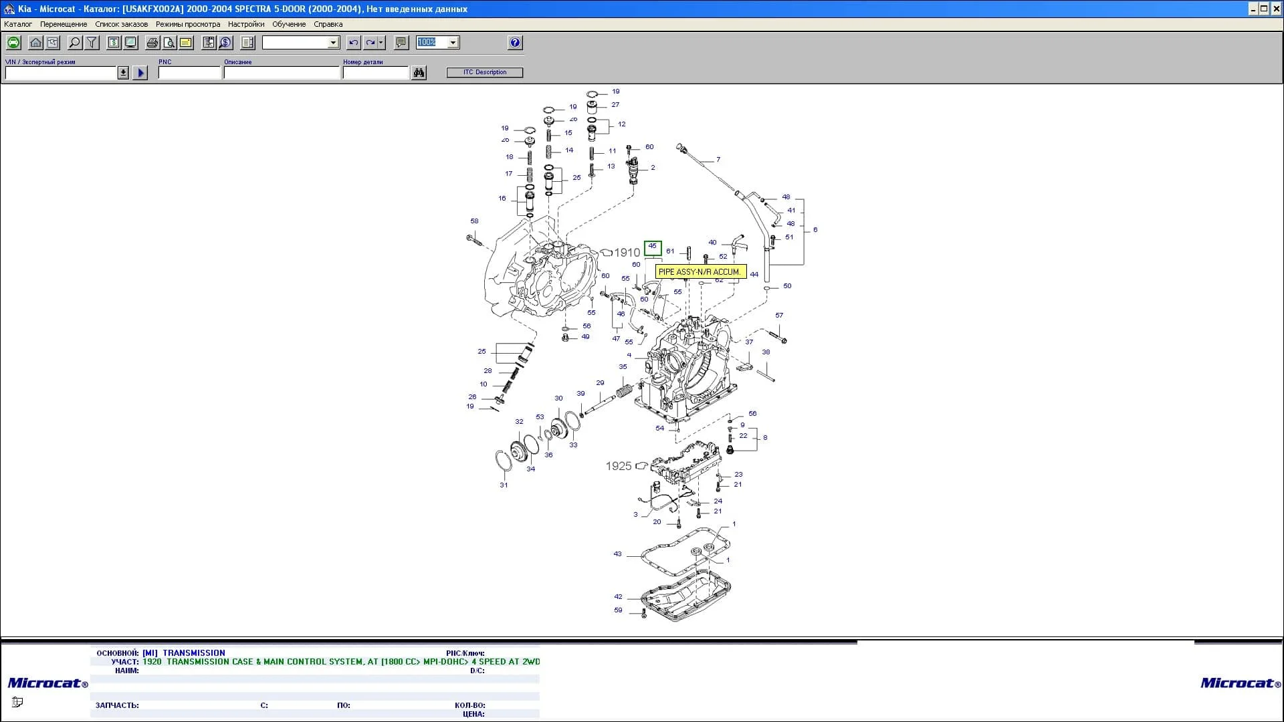Click the undo arrow icon
The image size is (1284, 722).
click(x=354, y=43)
